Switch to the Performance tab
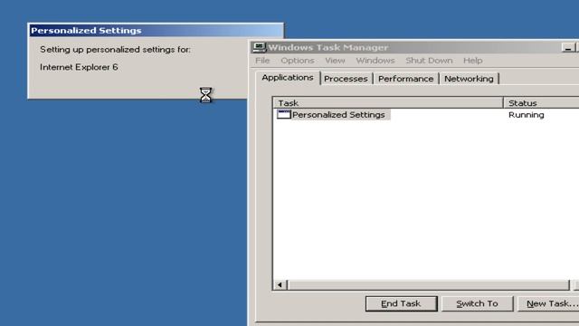This screenshot has height=326, width=579. tap(406, 79)
